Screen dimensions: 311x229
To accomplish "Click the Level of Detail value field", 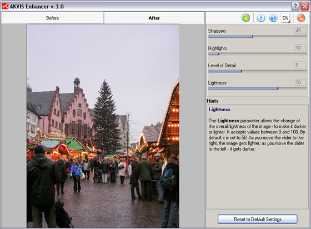I will [x=301, y=65].
